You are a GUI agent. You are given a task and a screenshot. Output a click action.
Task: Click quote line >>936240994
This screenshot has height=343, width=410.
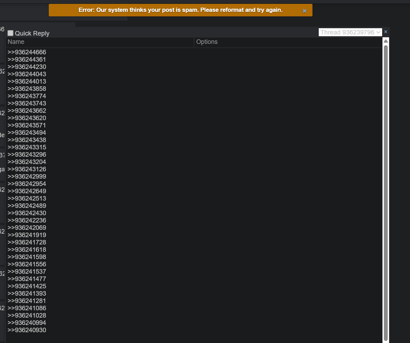click(x=27, y=323)
